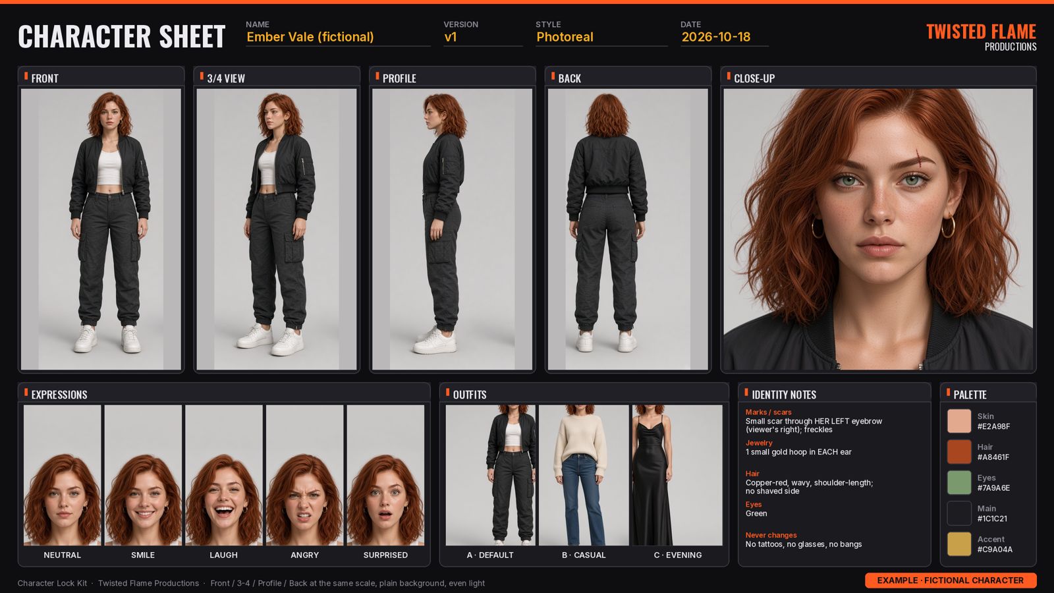
Task: Pick the Skin color swatch #E2A98F
Action: pyautogui.click(x=959, y=421)
